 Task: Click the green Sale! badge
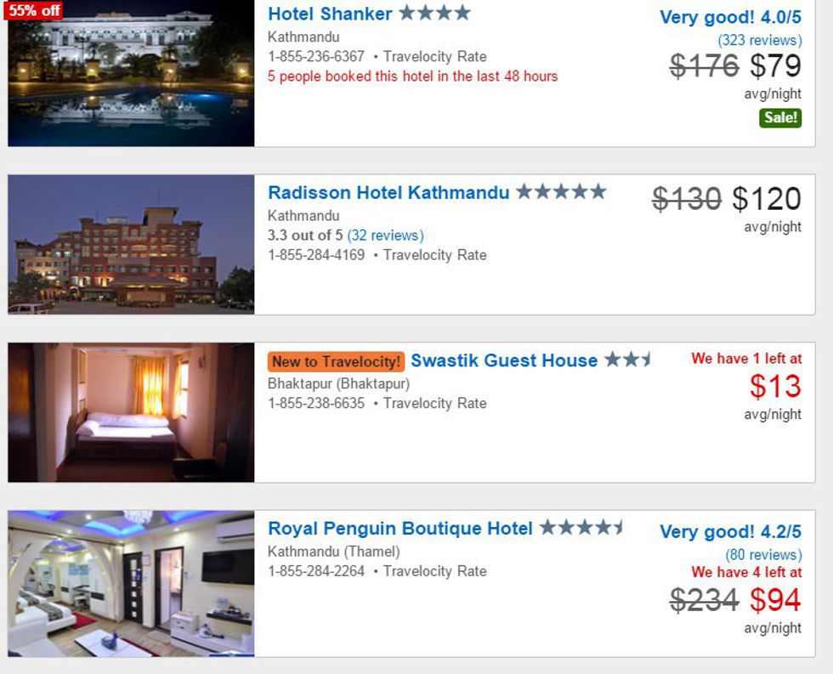(780, 118)
